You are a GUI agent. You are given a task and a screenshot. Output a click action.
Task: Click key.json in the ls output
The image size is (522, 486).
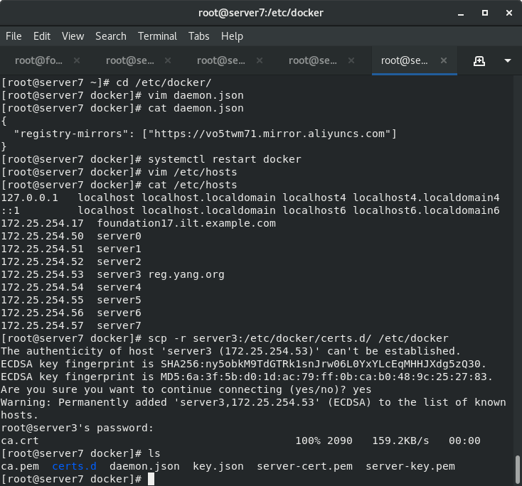pos(218,466)
